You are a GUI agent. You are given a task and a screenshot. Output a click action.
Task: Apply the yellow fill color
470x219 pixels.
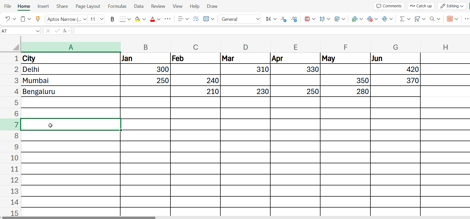pyautogui.click(x=137, y=19)
